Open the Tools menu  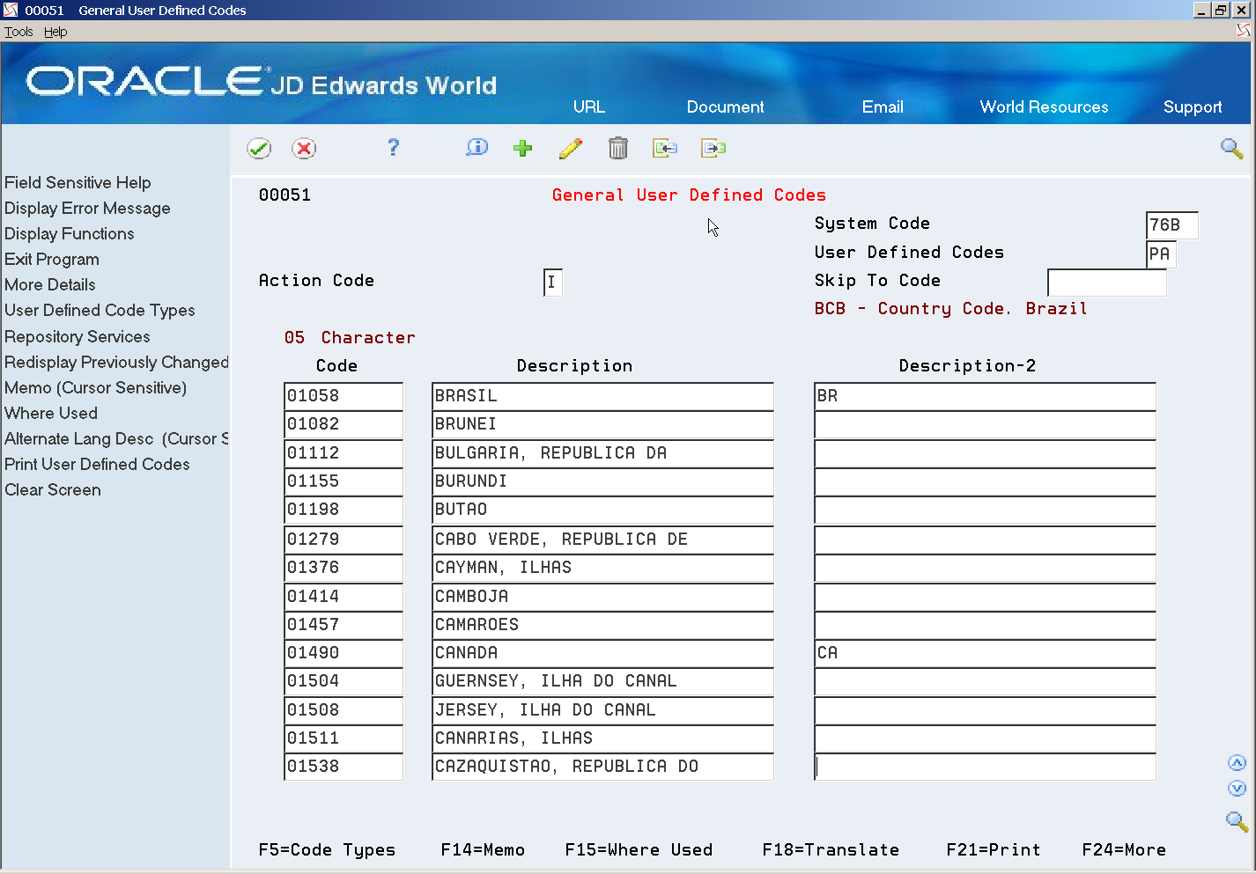coord(18,32)
